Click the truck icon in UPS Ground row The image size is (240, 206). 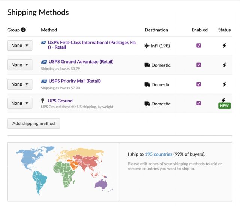tap(147, 104)
